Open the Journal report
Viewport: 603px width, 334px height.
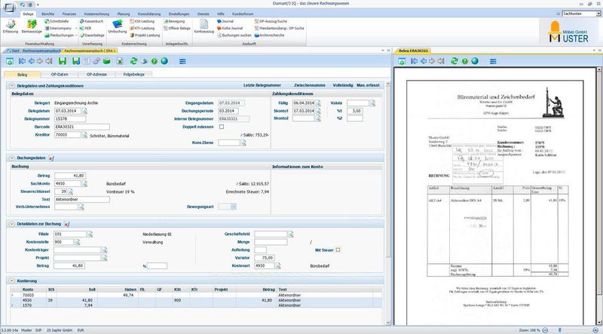tap(225, 22)
